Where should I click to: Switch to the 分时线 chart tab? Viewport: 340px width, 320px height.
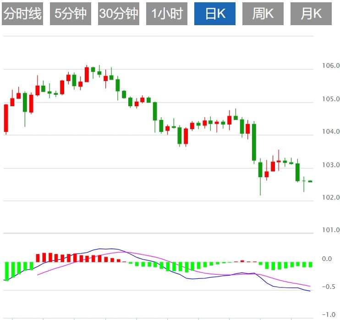tap(22, 14)
